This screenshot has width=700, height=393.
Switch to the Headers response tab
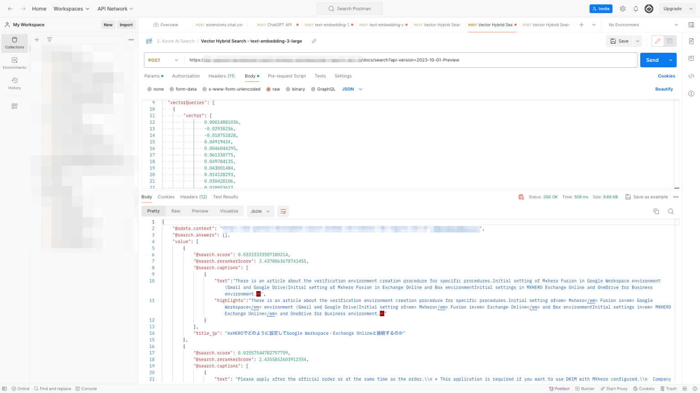point(193,196)
